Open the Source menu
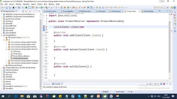177x99 pixels. point(12,4)
